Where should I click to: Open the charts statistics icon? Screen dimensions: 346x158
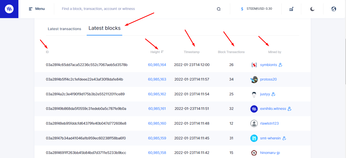[x=291, y=9]
